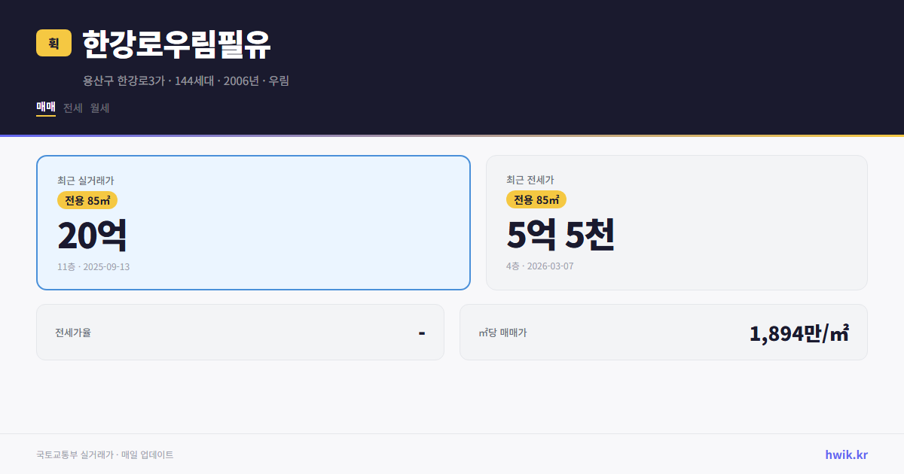Click the highlighted 최근 실거래가 card
Image resolution: width=904 pixels, height=474 pixels.
[252, 222]
